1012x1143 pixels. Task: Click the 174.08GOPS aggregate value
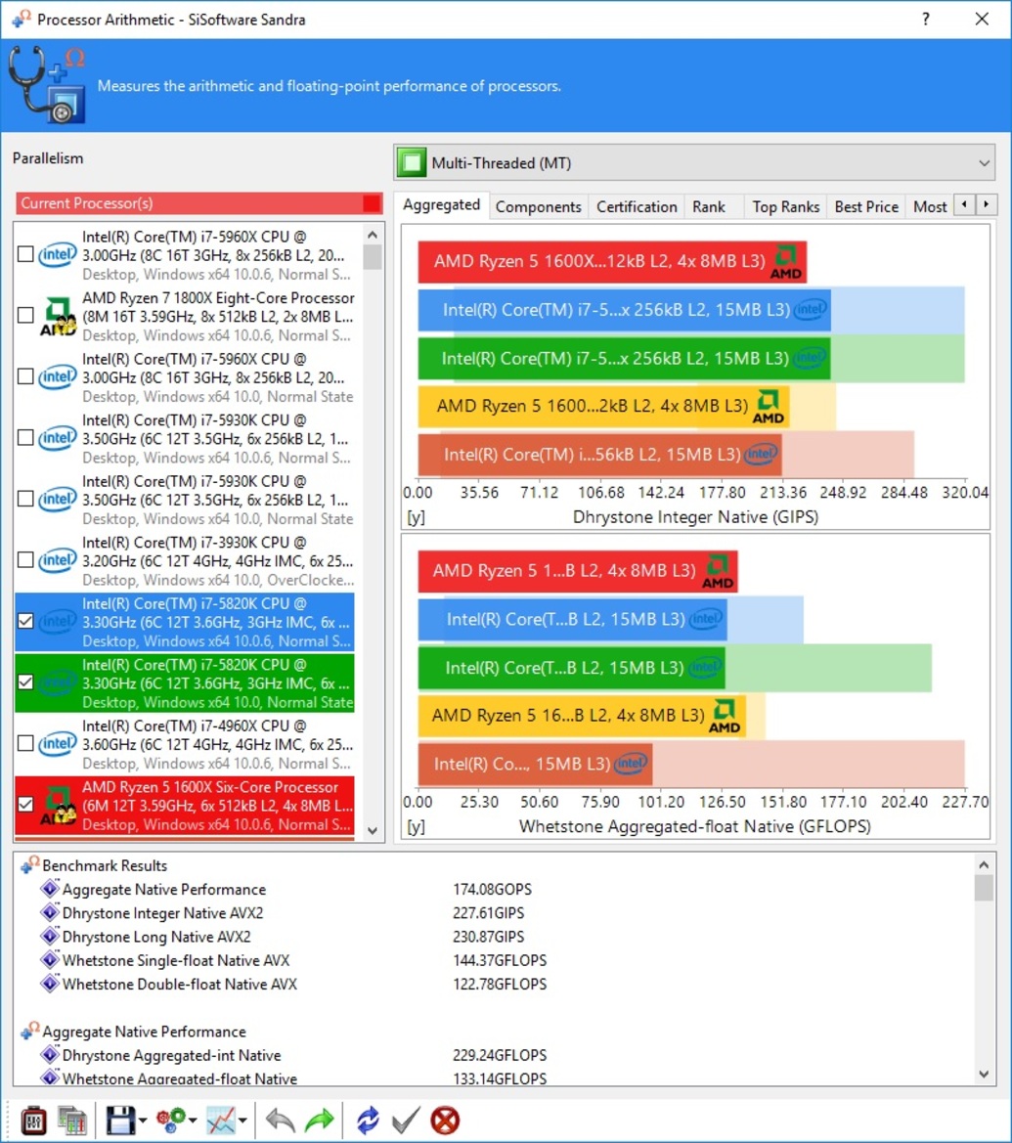492,890
